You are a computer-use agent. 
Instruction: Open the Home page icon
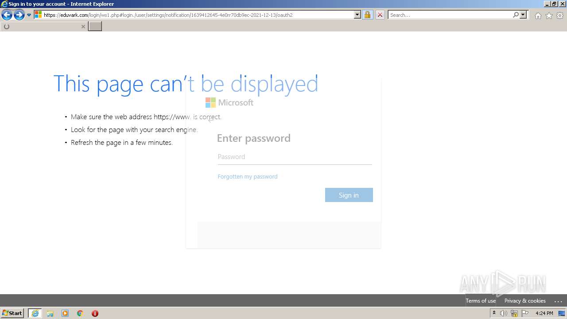click(x=538, y=16)
